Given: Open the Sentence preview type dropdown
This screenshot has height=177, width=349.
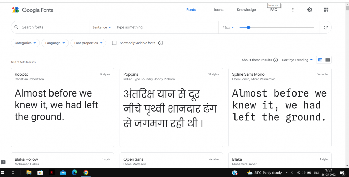Looking at the screenshot, I should tap(102, 27).
